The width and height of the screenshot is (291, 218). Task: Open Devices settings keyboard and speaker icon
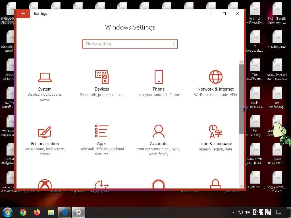pos(102,77)
